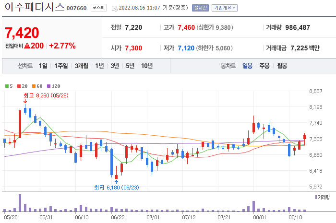
Task: Click the 고가 value 7,460
Action: click(186, 28)
